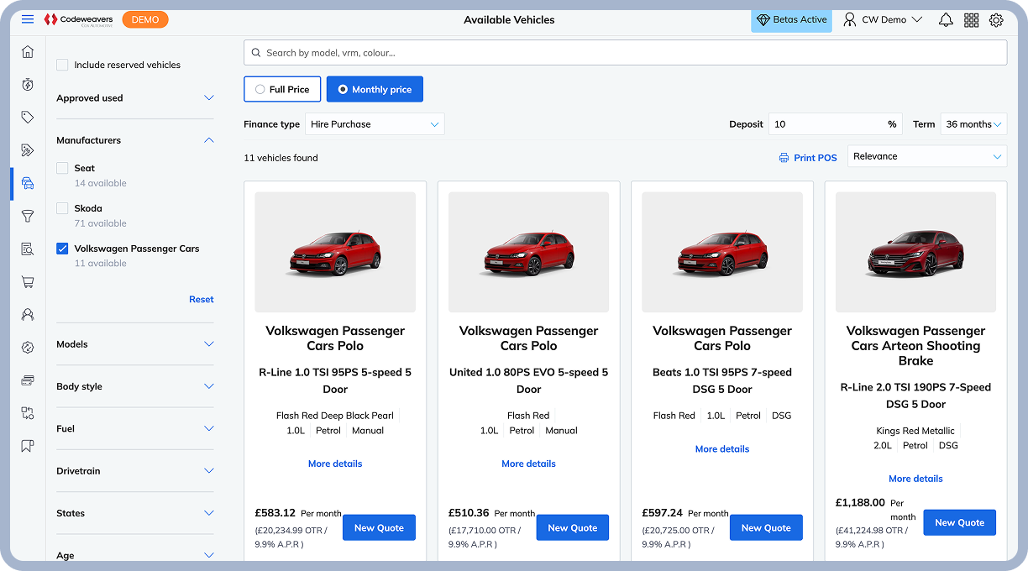Viewport: 1028px width, 571px height.
Task: Open the Term months dropdown
Action: coord(973,124)
